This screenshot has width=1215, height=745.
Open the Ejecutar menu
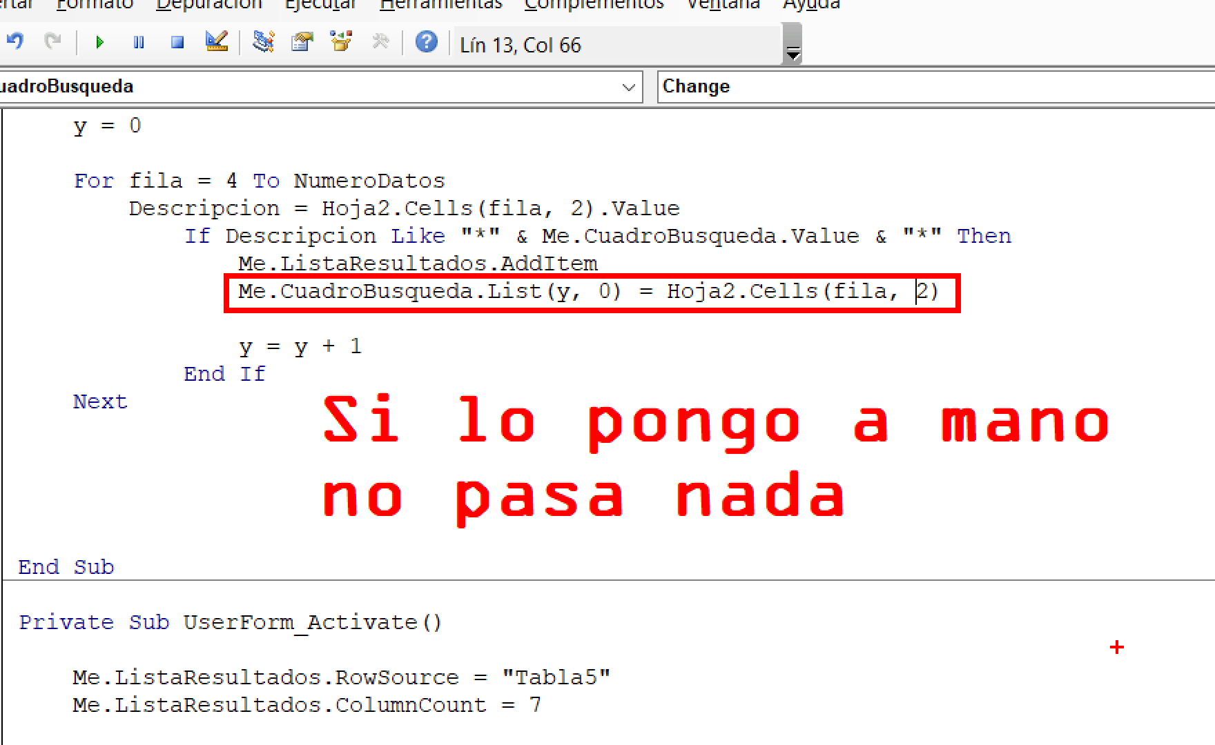tap(320, 5)
